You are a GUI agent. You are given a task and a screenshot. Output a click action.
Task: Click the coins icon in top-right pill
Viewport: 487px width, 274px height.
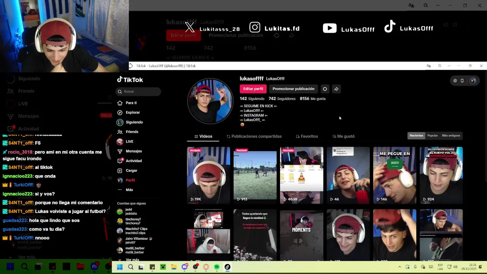[x=455, y=81]
